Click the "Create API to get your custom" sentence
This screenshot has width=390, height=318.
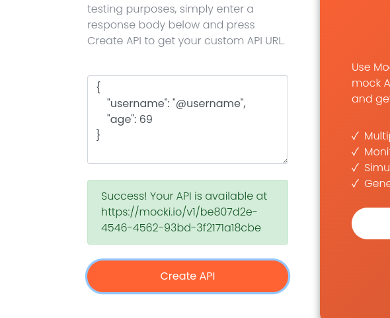[x=186, y=41]
